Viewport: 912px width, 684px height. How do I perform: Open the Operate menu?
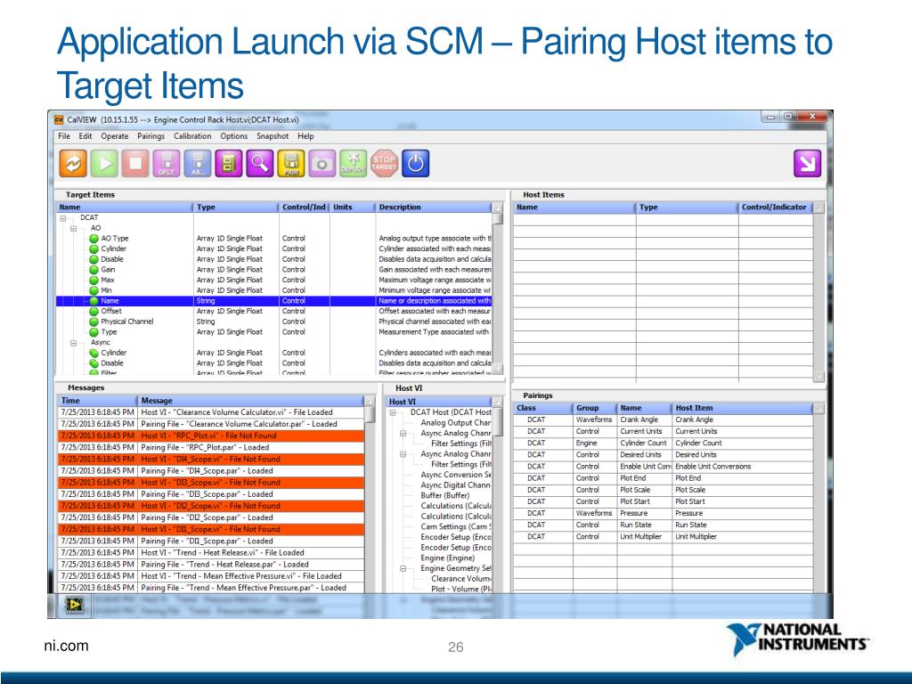(115, 136)
